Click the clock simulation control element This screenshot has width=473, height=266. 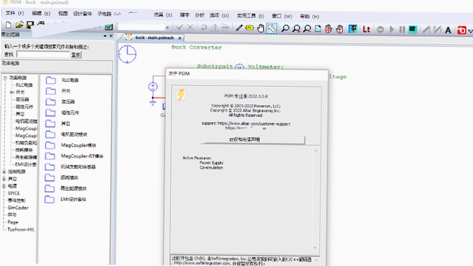click(127, 54)
